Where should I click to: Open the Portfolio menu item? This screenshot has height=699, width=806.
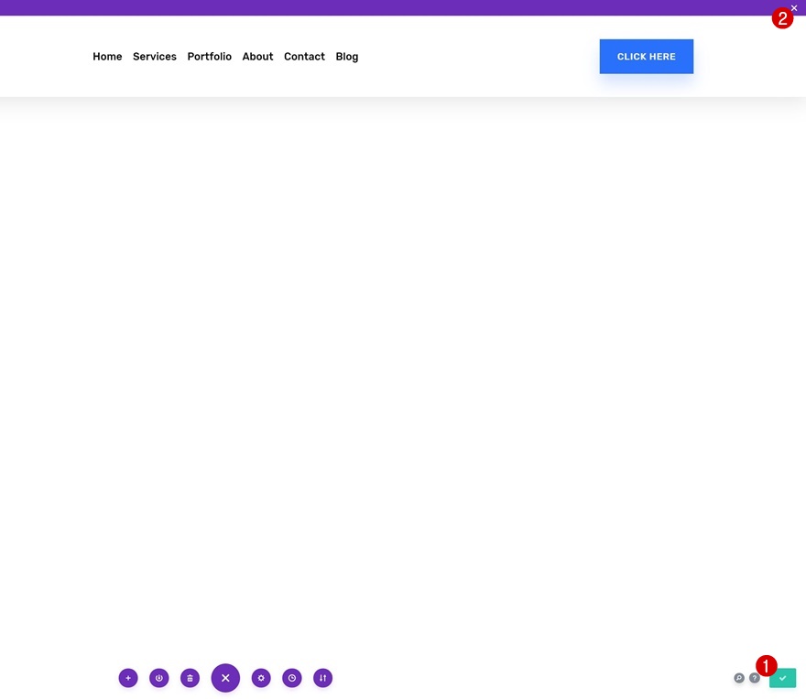tap(209, 57)
